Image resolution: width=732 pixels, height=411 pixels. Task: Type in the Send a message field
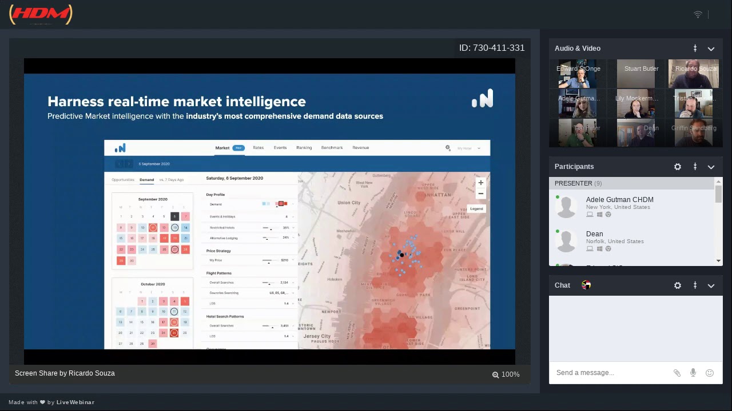click(611, 373)
